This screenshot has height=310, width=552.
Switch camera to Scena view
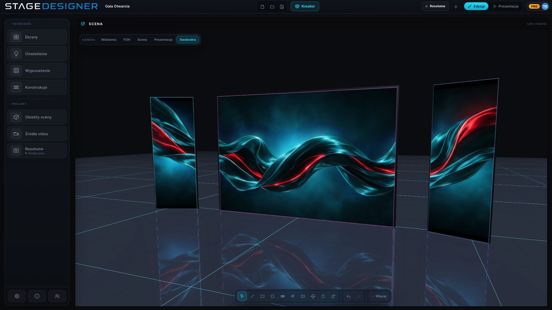[x=142, y=40]
